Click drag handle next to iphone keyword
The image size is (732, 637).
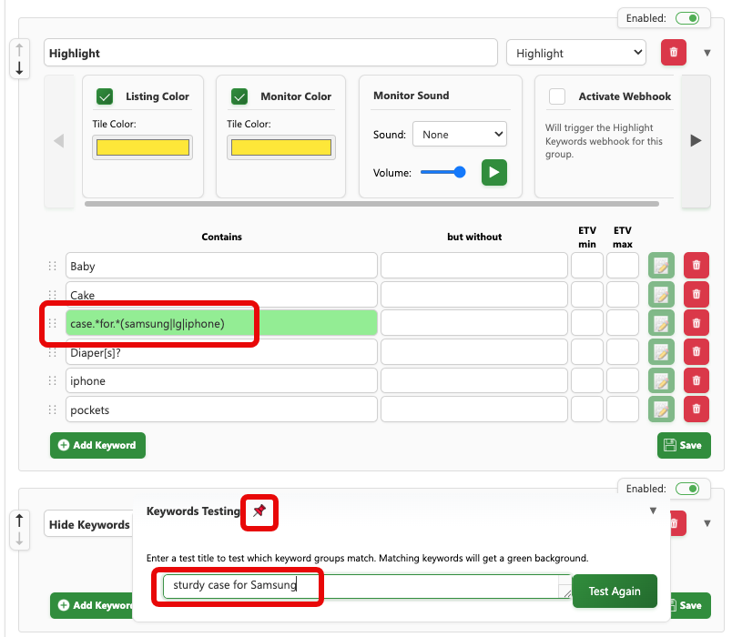tap(53, 381)
